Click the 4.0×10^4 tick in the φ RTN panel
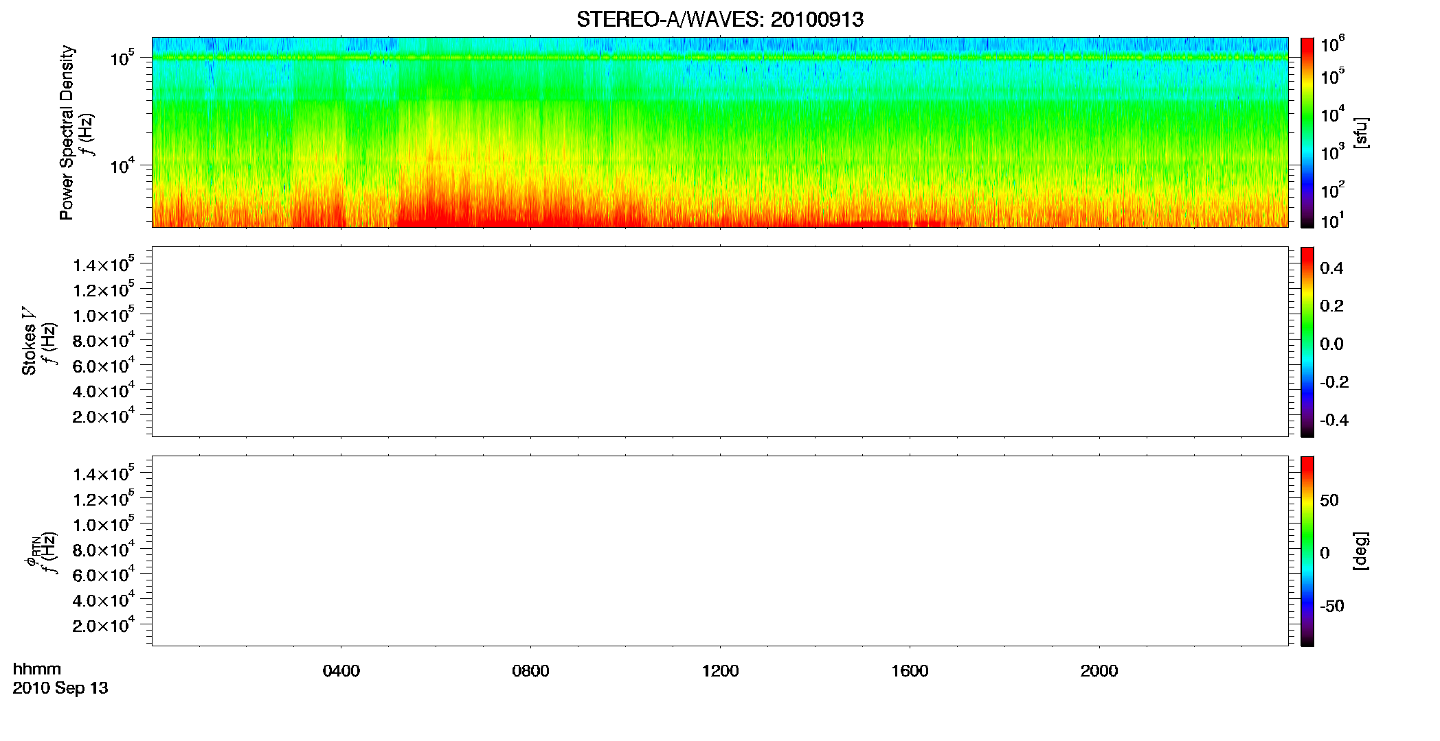1440x741 pixels. (104, 600)
